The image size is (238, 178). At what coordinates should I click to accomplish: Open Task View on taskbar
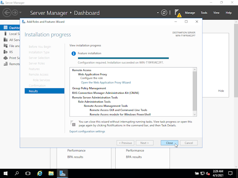click(28, 173)
